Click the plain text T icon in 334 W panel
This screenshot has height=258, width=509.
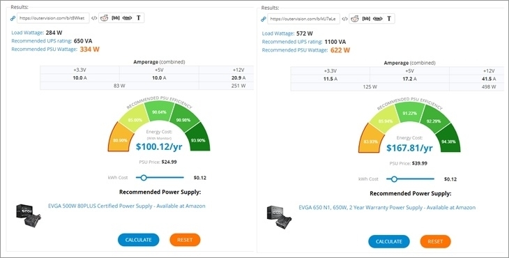pos(139,18)
